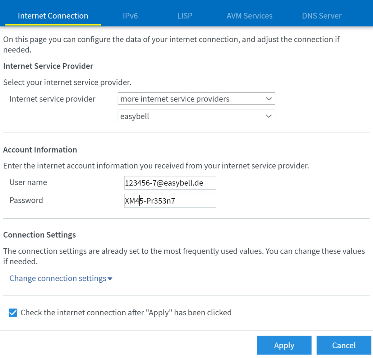
Task: Click the Cancel button
Action: (343, 345)
